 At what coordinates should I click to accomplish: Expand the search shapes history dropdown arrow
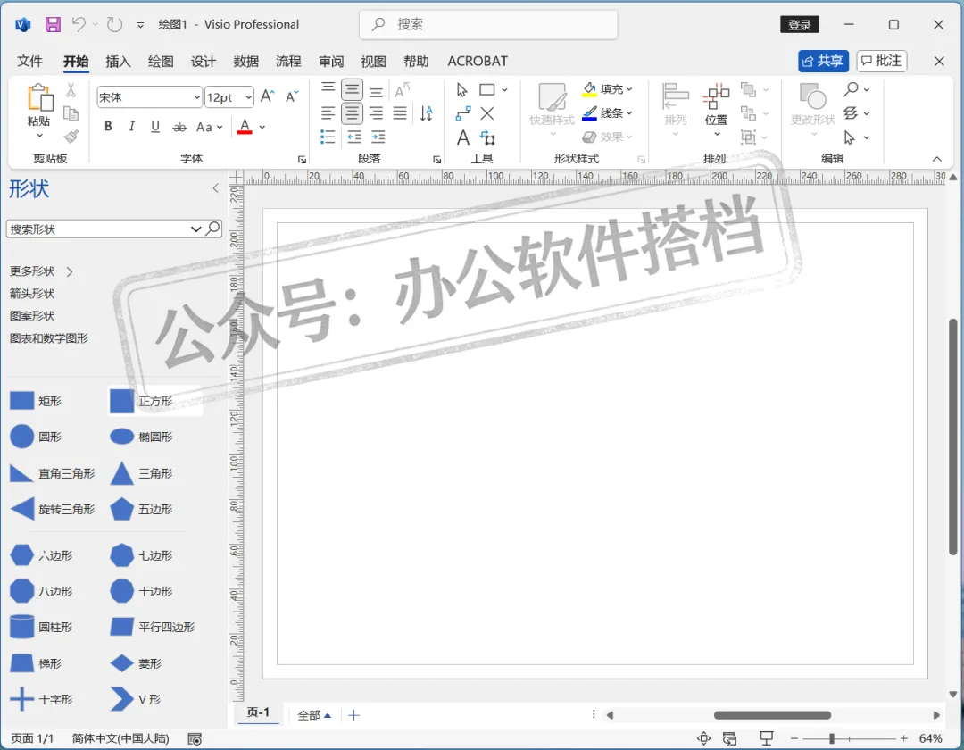click(195, 229)
